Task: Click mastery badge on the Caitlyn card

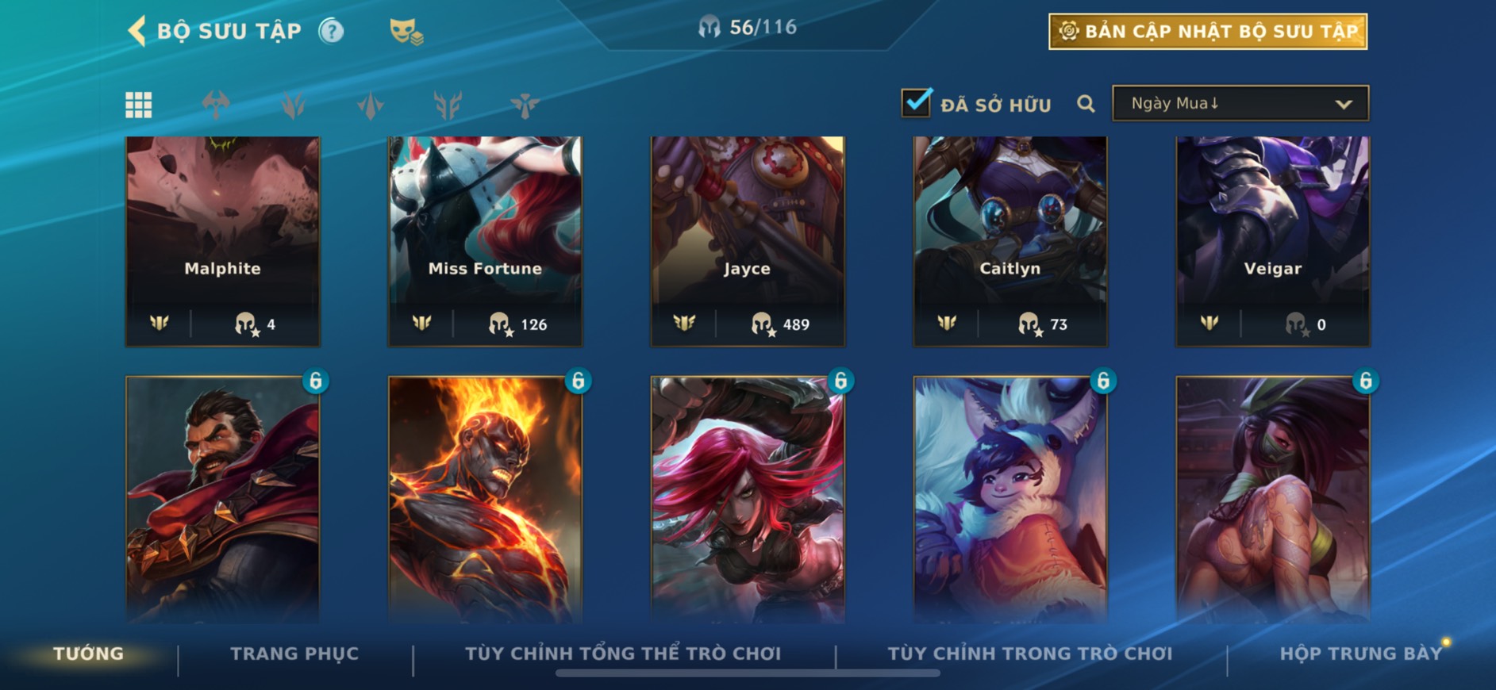Action: (947, 323)
